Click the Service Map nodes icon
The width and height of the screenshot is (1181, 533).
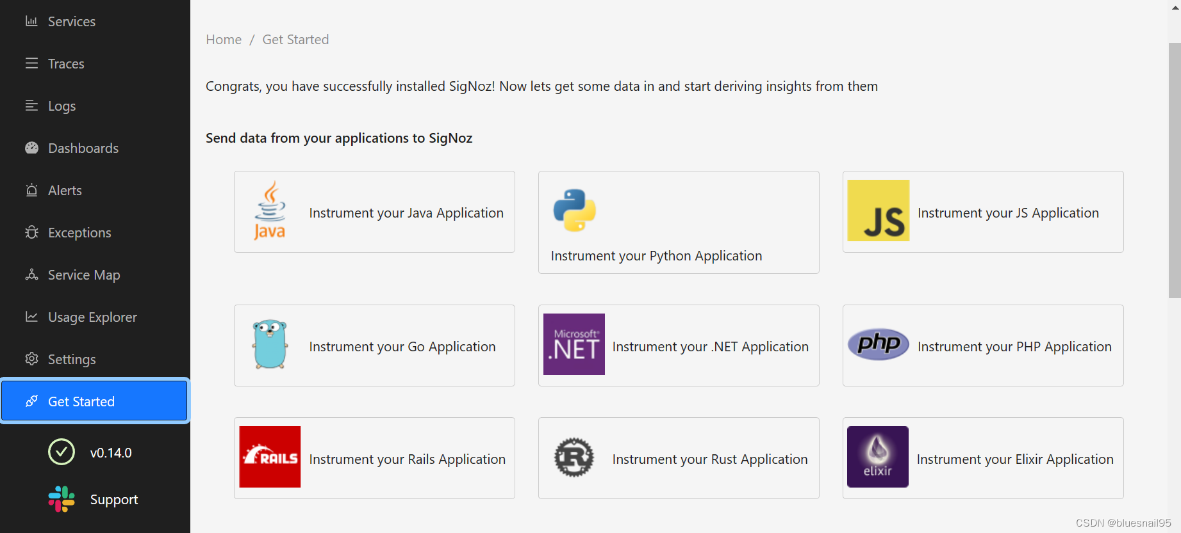[31, 274]
